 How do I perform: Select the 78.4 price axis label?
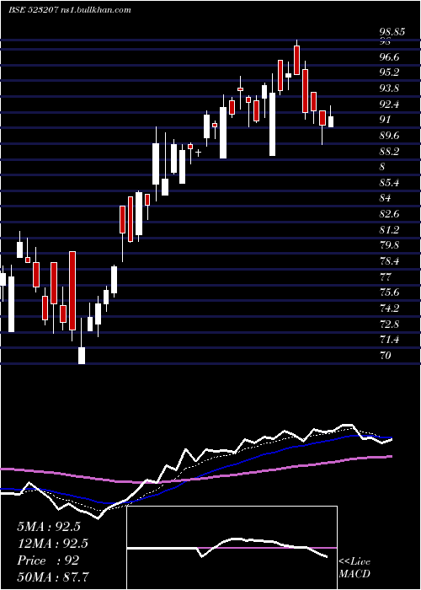(x=389, y=261)
